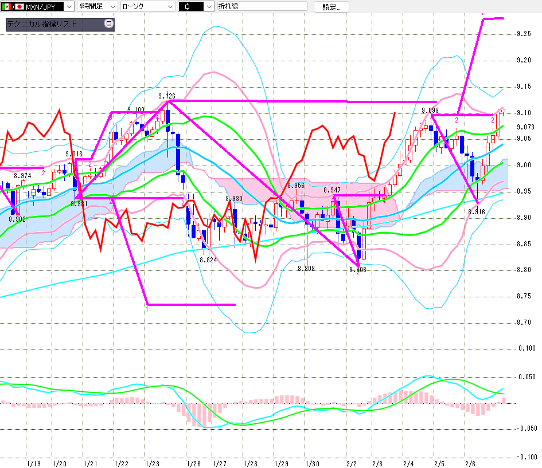Open the black candle style dropdown arrow

208,6
